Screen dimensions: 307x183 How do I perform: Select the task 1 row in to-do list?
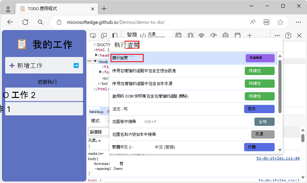pyautogui.click(x=44, y=109)
